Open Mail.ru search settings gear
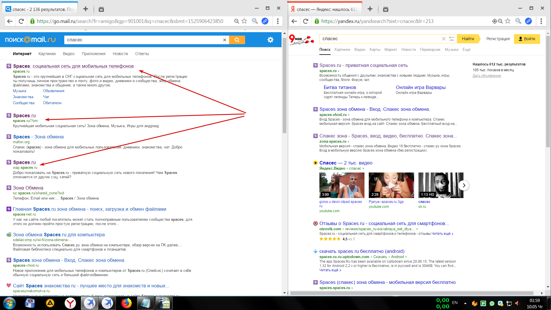 point(270,40)
